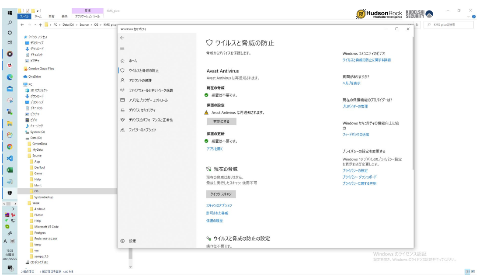
Task: Select System (C:) drive in tree
Action: [37, 132]
